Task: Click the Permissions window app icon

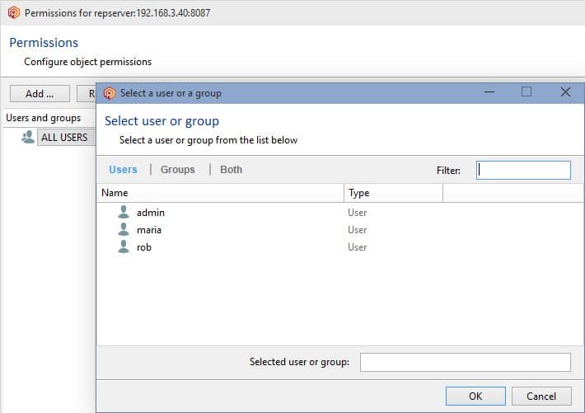Action: 13,13
